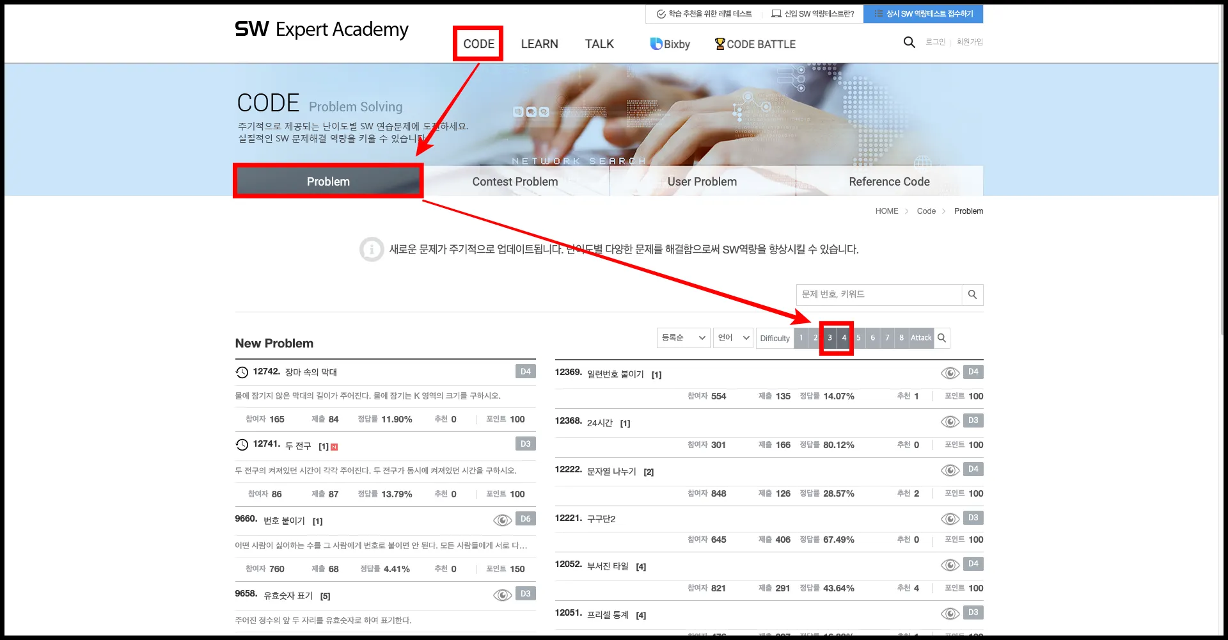The height and width of the screenshot is (640, 1228).
Task: Toggle the Attack difficulty filter
Action: click(x=921, y=338)
